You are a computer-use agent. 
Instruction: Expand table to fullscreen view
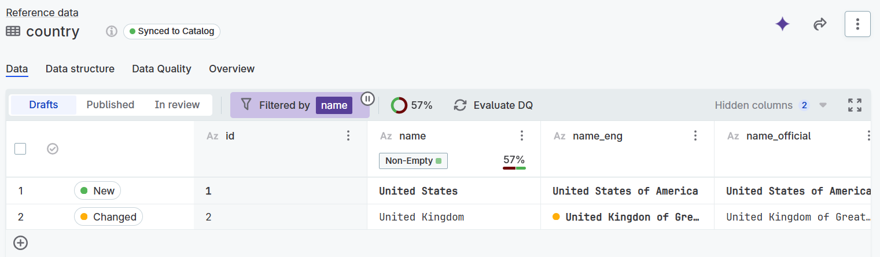[855, 105]
